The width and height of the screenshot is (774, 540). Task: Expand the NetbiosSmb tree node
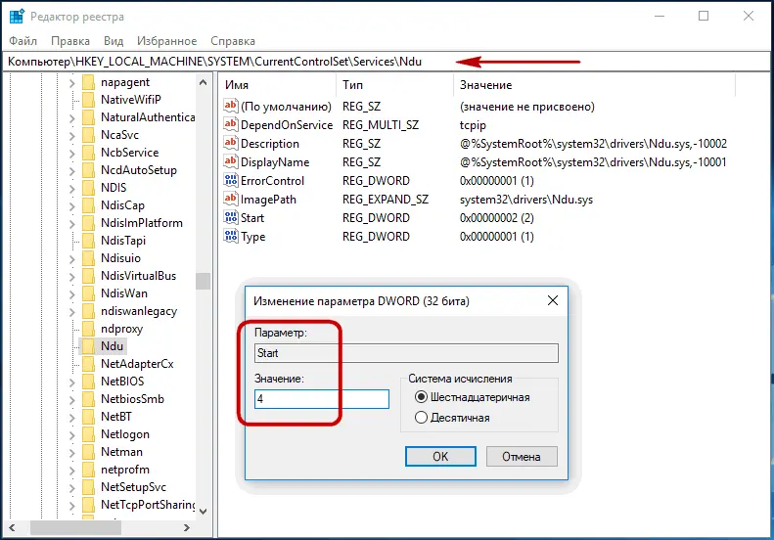click(72, 400)
